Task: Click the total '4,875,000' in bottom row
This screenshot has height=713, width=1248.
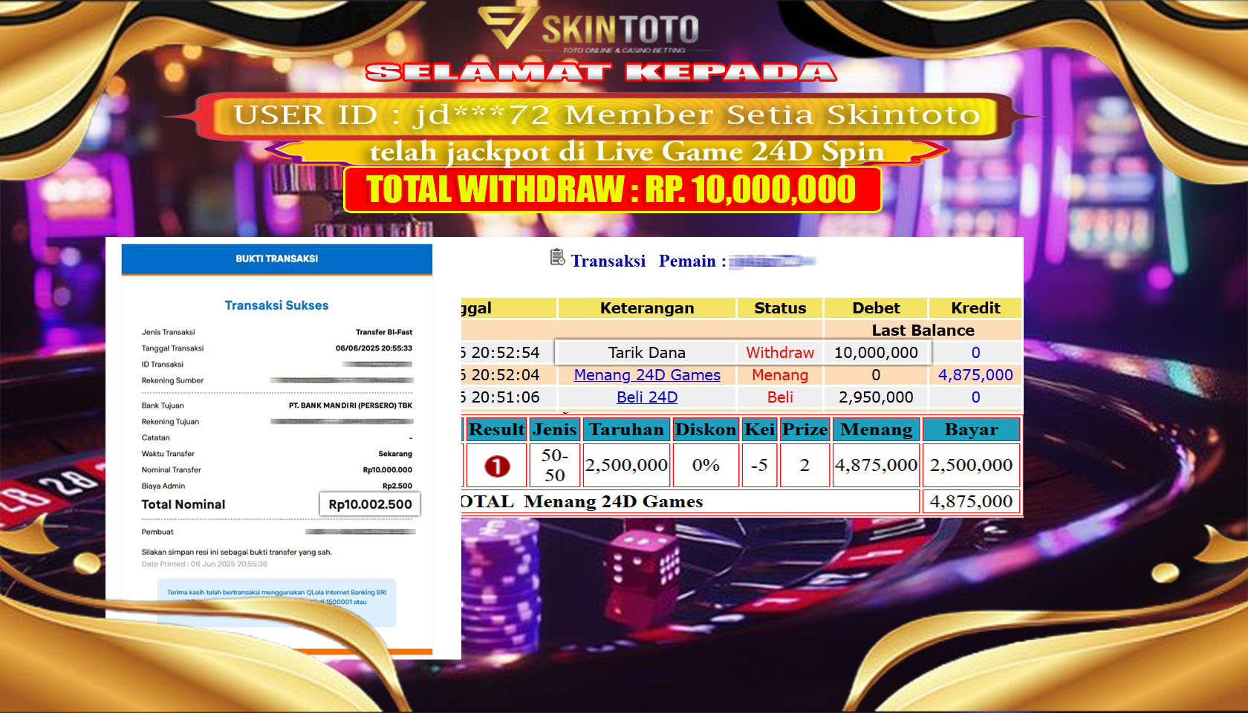Action: point(971,501)
